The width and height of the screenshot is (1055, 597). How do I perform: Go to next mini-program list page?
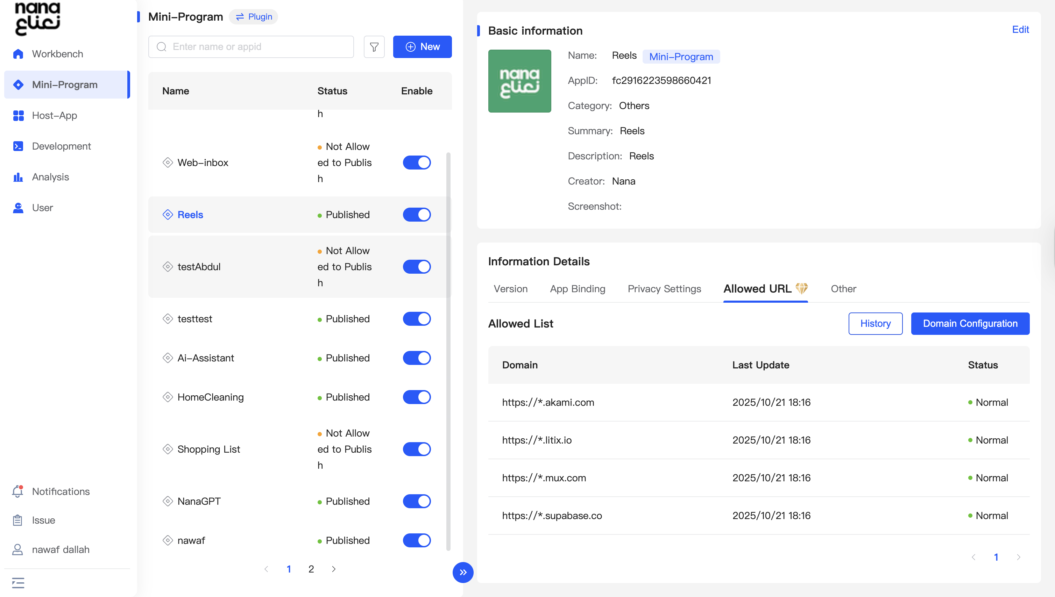point(334,569)
